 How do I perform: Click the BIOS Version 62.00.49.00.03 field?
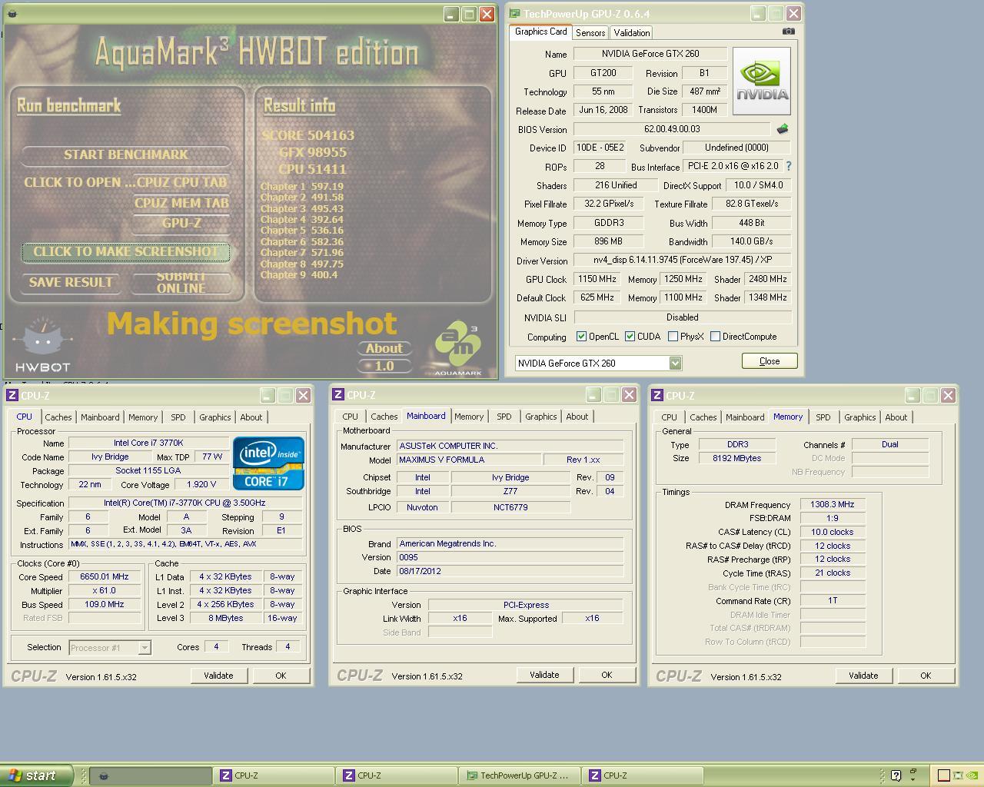coord(672,129)
